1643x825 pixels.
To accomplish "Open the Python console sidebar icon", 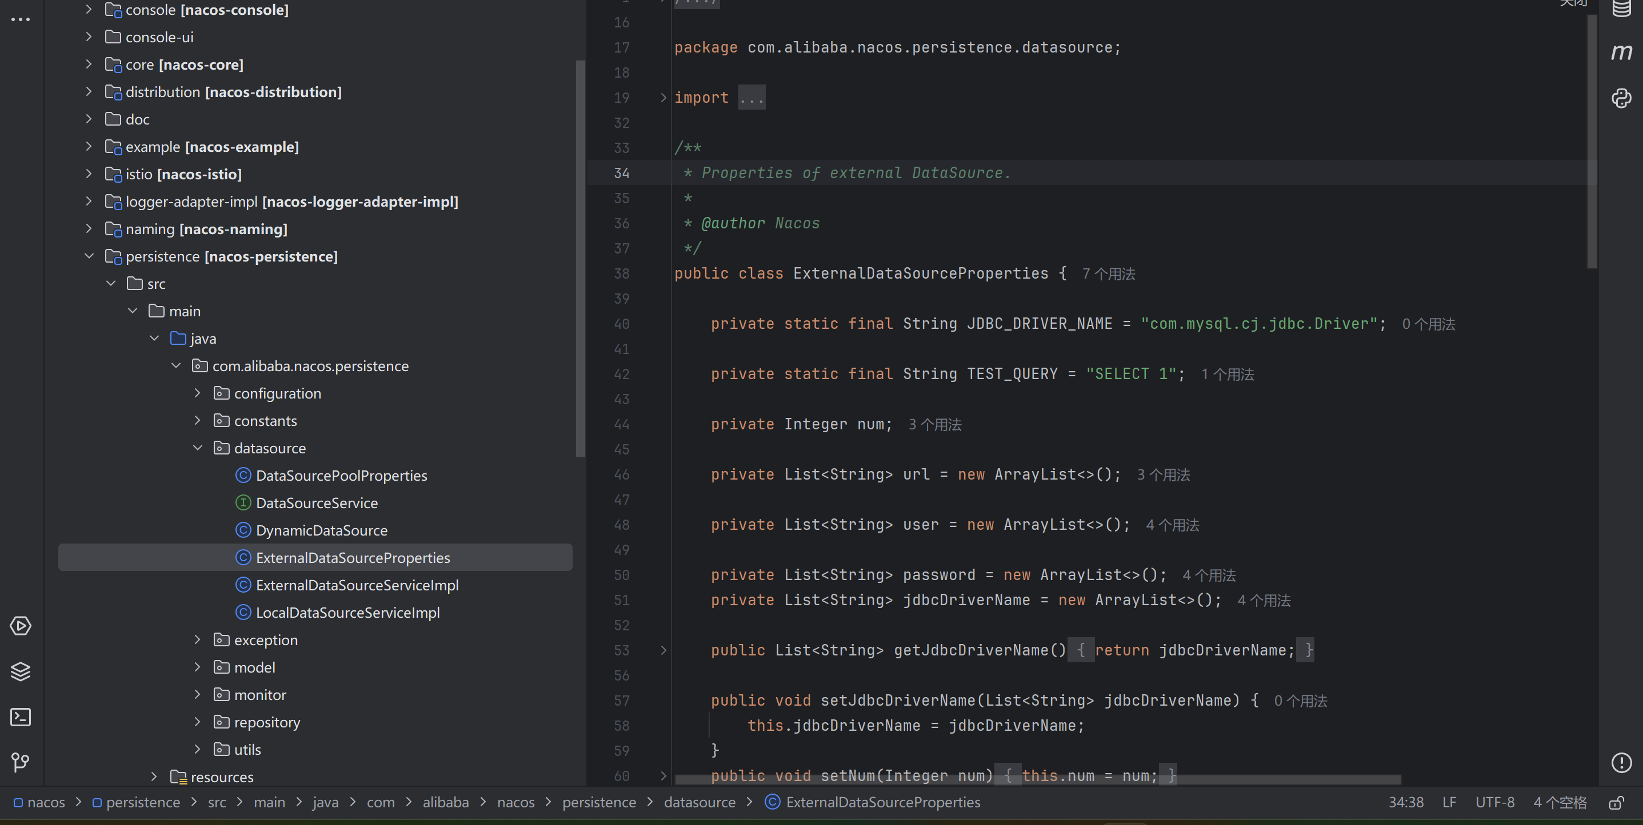I will point(1621,98).
